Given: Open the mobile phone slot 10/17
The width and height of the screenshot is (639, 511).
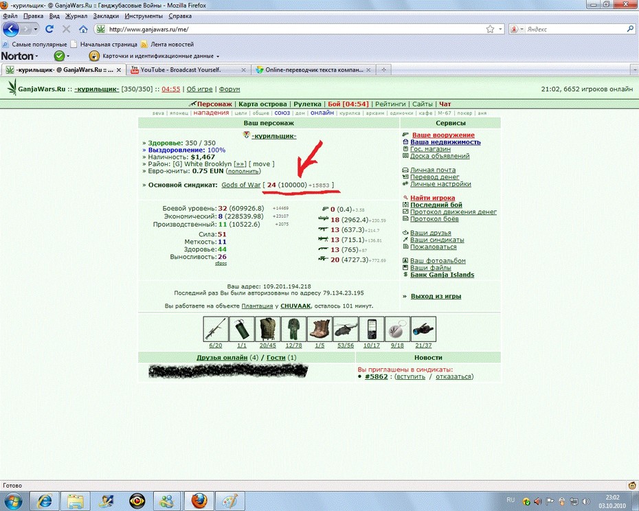Looking at the screenshot, I should click(x=372, y=329).
